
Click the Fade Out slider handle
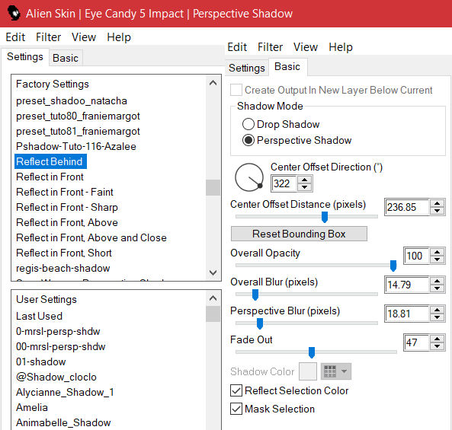[312, 352]
